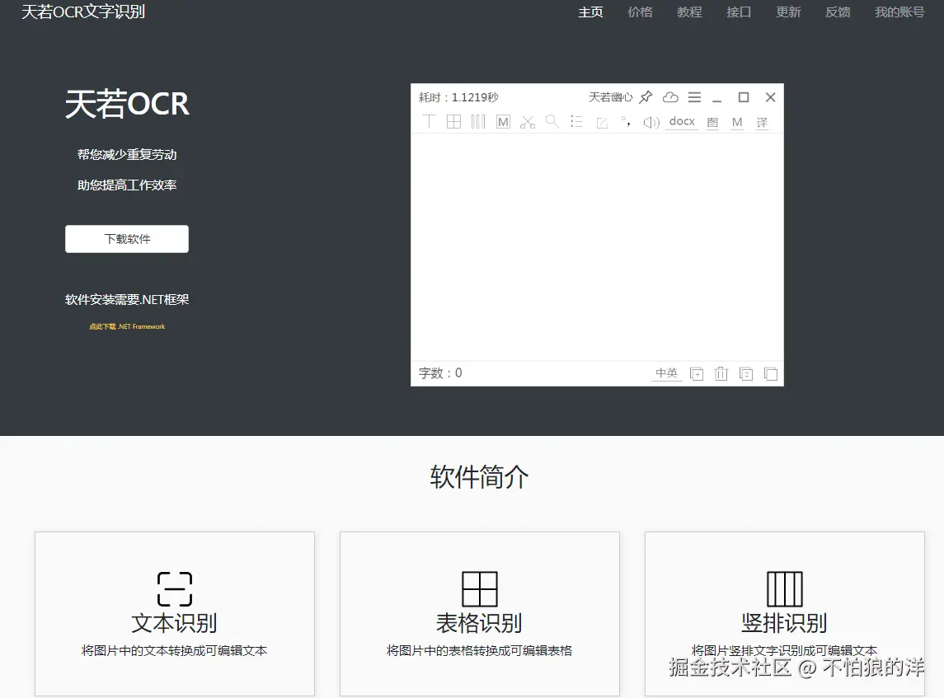Maximize the OCR window

[744, 97]
